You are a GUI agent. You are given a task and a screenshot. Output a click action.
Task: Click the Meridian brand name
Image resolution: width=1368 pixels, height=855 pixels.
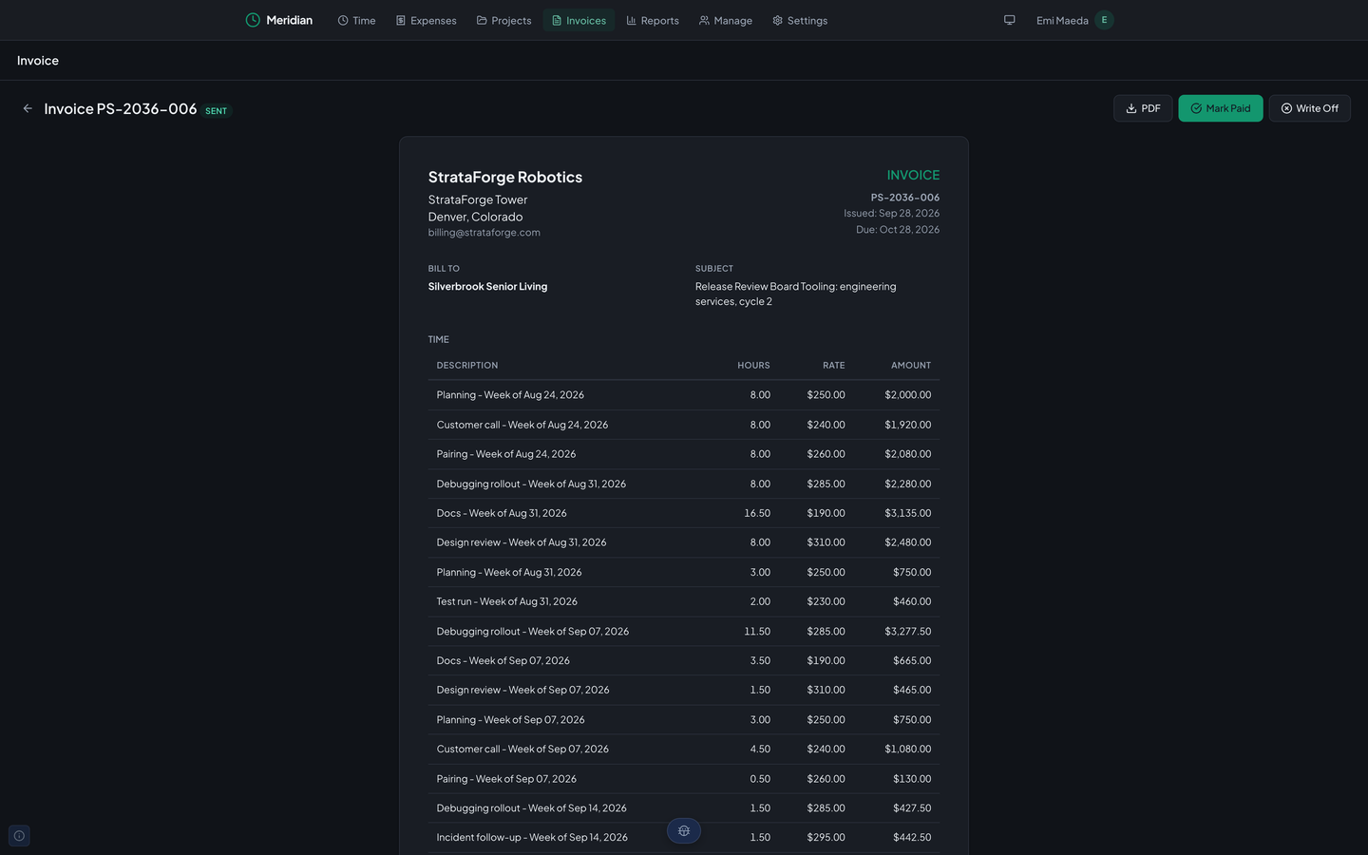pyautogui.click(x=289, y=20)
